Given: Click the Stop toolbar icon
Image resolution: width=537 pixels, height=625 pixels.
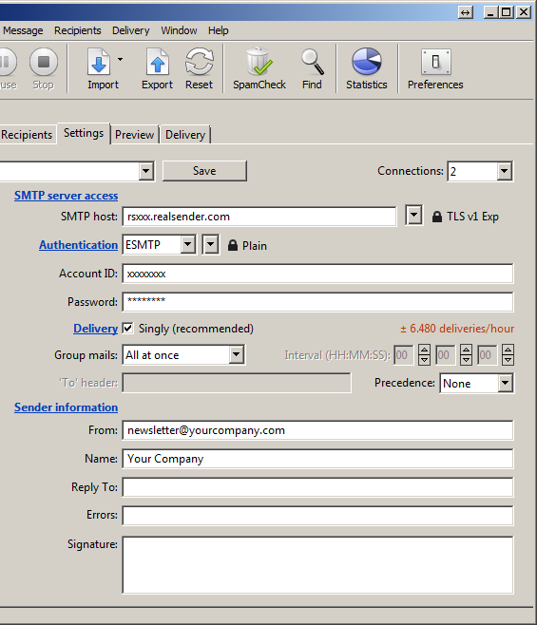Looking at the screenshot, I should tap(44, 62).
